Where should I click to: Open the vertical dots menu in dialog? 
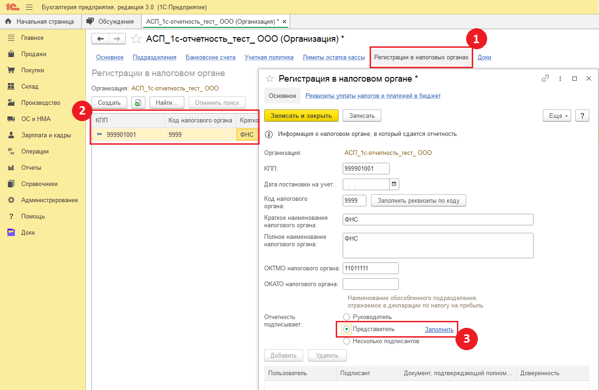560,78
